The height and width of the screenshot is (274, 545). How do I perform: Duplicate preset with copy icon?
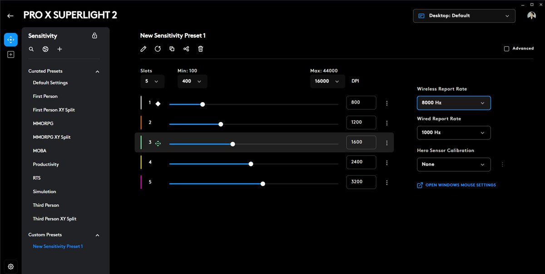tap(172, 49)
